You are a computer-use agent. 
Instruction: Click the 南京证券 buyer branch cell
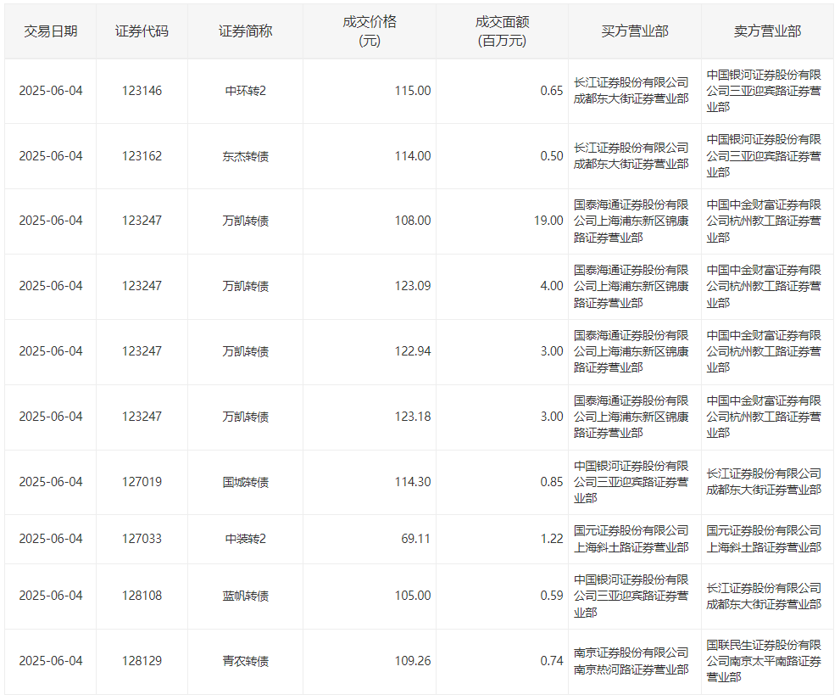(x=631, y=661)
